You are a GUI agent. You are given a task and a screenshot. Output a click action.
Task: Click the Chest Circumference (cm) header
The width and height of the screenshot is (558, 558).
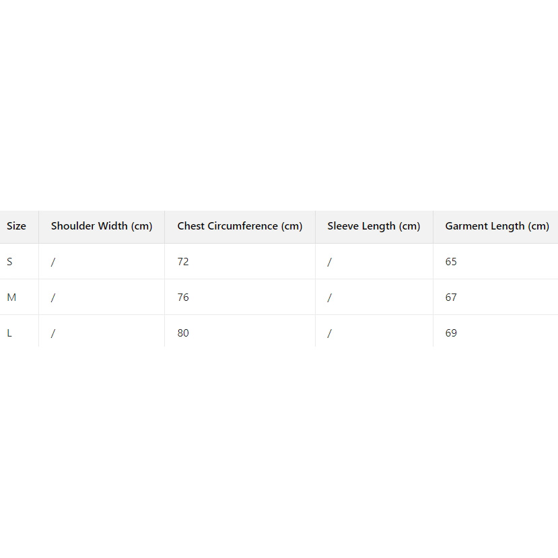tap(240, 226)
